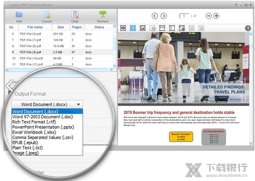255x181 pixels.
Task: Toggle the eye preview mode icon
Action: pos(123,28)
